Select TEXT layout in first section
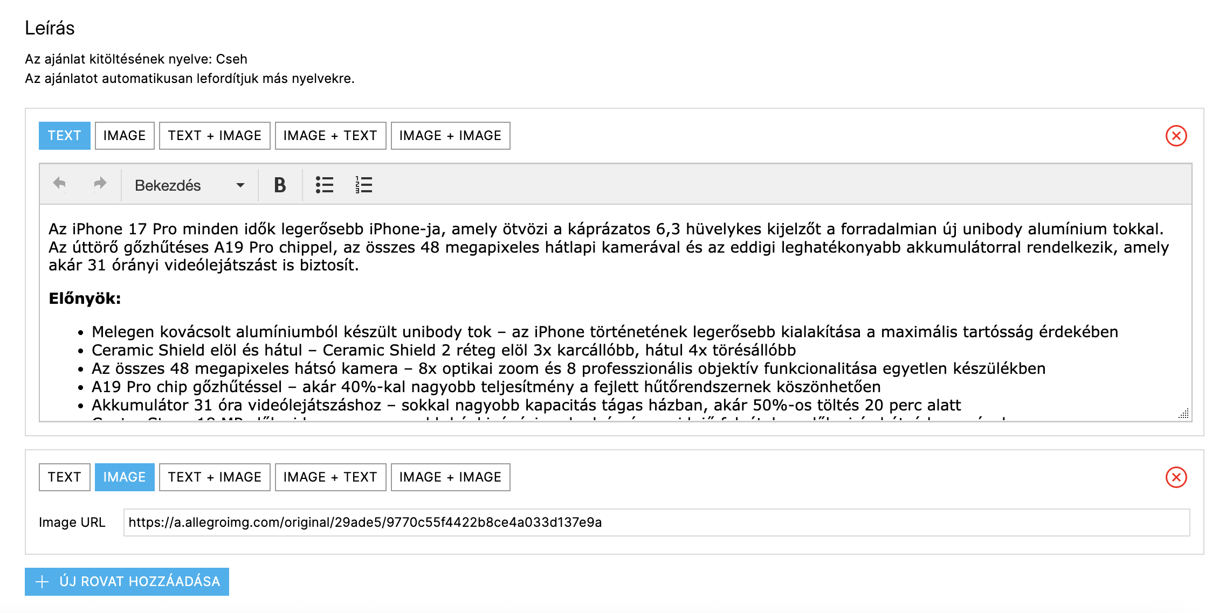The width and height of the screenshot is (1226, 613). coord(64,136)
